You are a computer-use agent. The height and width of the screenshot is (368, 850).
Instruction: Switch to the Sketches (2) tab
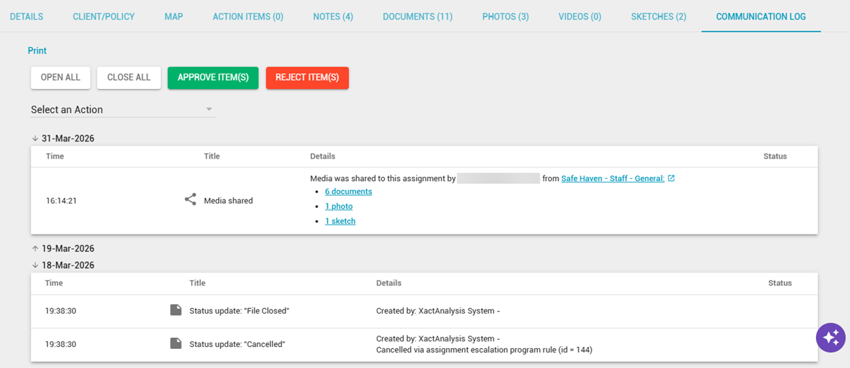pos(658,16)
